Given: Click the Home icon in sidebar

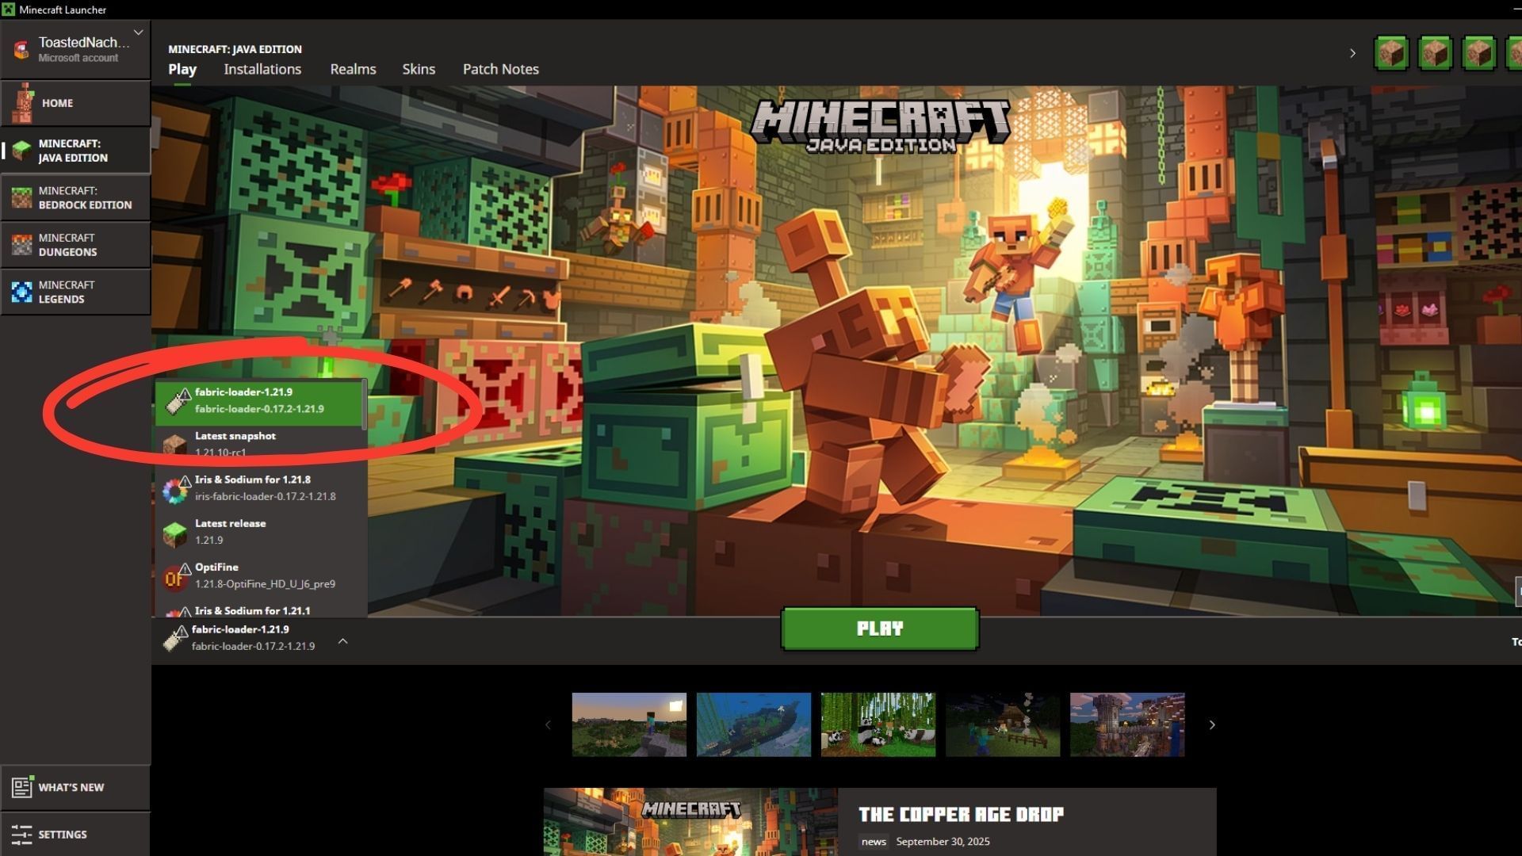Looking at the screenshot, I should click(x=23, y=103).
